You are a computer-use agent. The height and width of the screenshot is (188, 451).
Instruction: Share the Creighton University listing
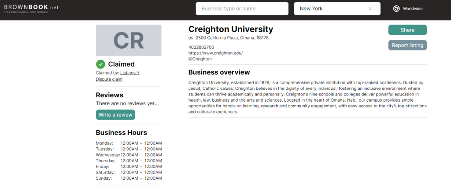407,30
